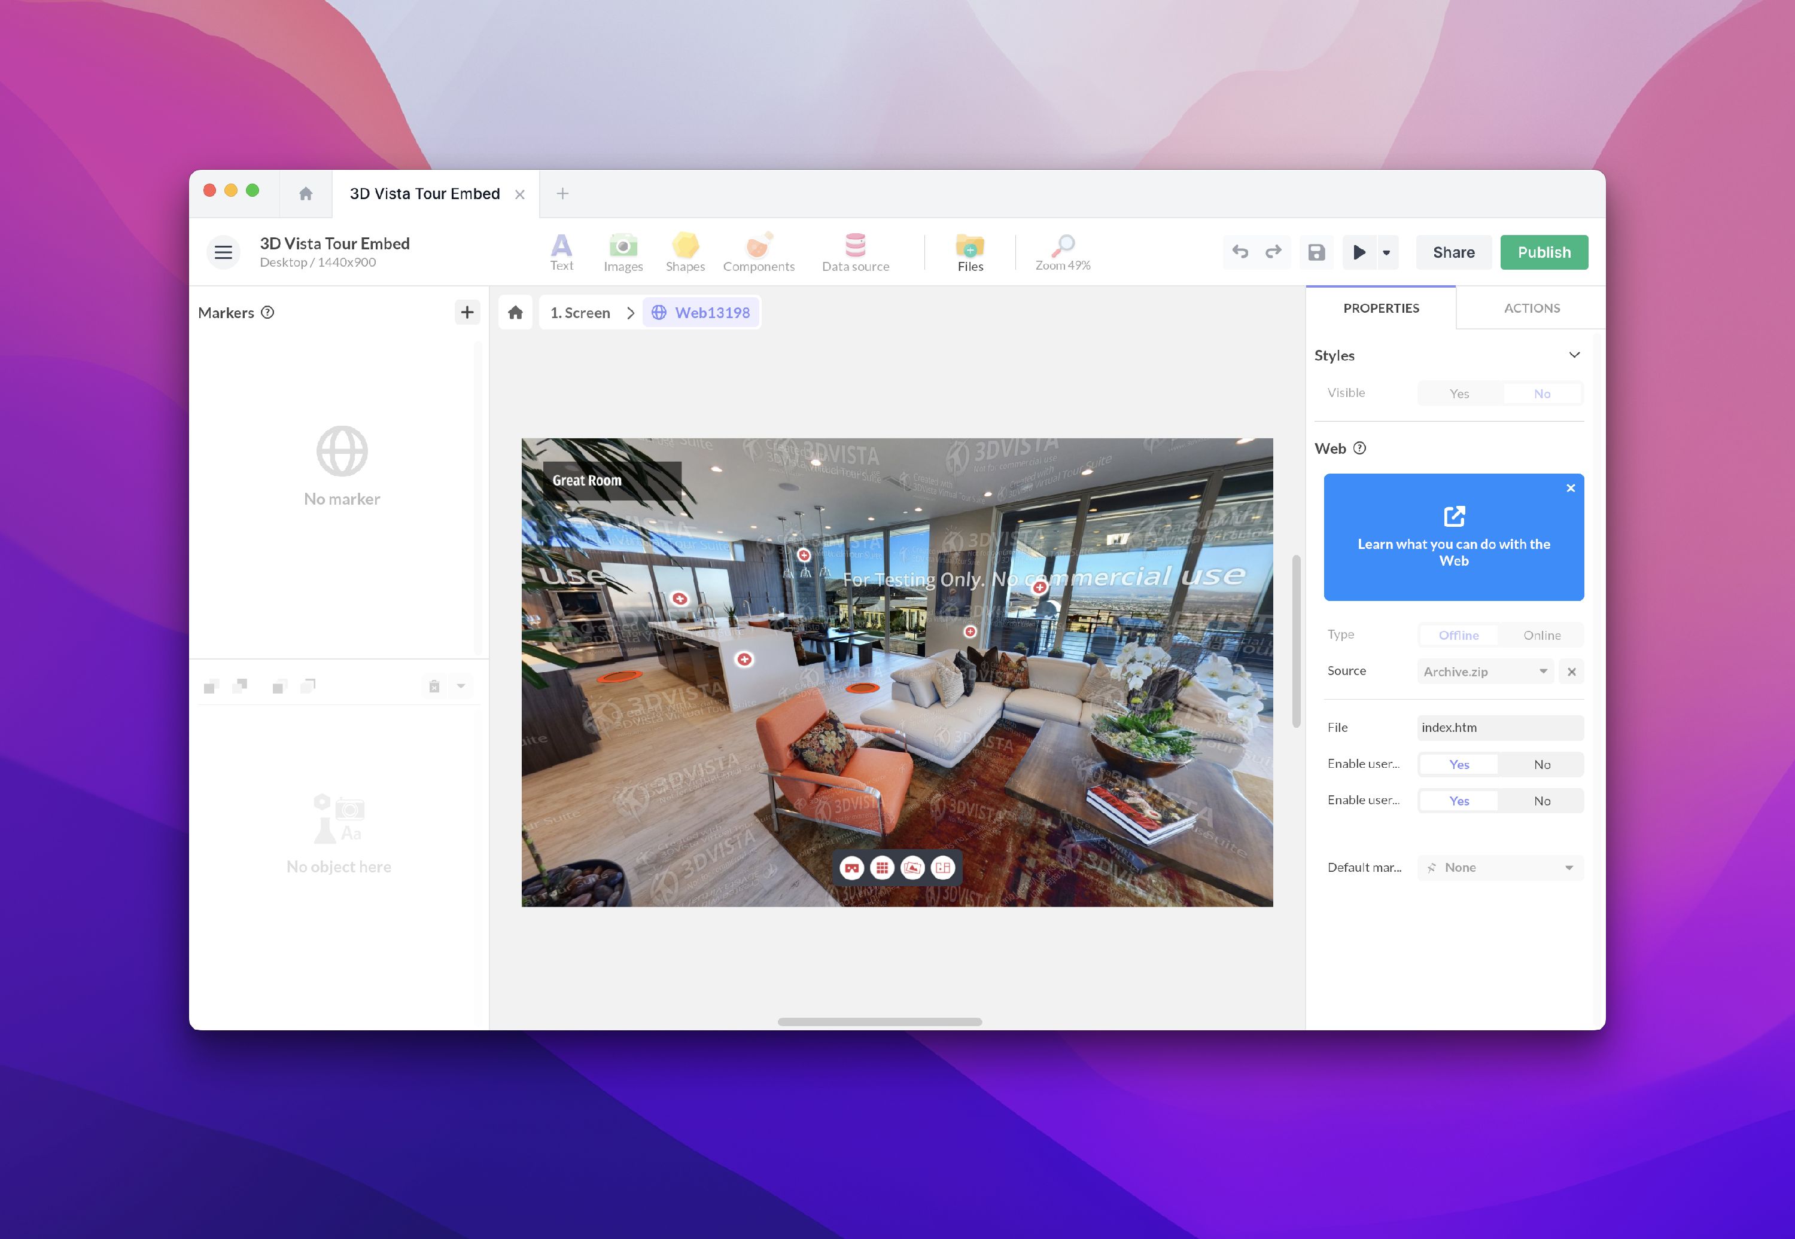Open the Source Archive.zip dropdown
Screen dimensions: 1795x1239
point(1484,672)
